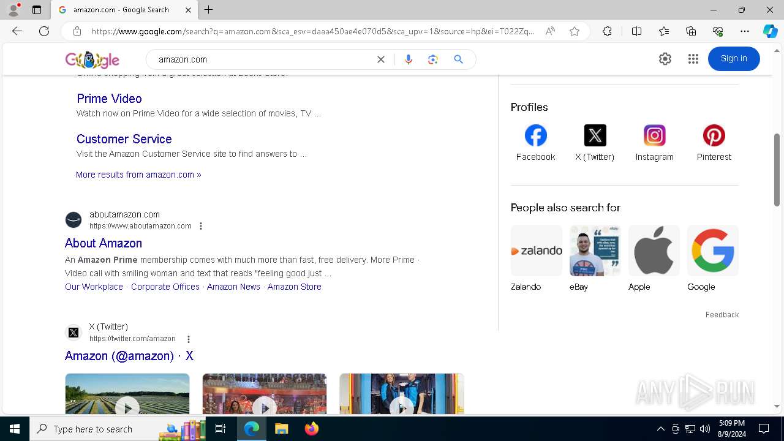This screenshot has width=784, height=441.
Task: Open the browser profile icon
Action: pos(13,10)
